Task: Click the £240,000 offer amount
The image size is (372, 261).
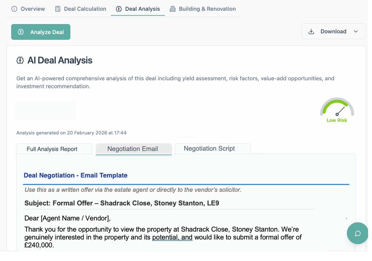Action: (x=39, y=246)
